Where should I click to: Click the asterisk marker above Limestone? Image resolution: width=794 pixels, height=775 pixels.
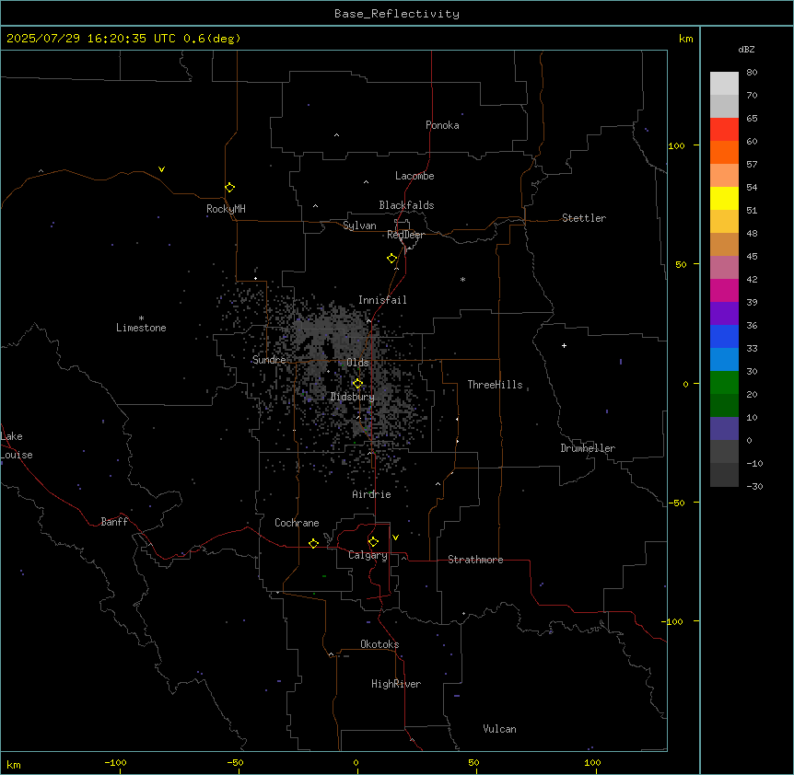[141, 318]
